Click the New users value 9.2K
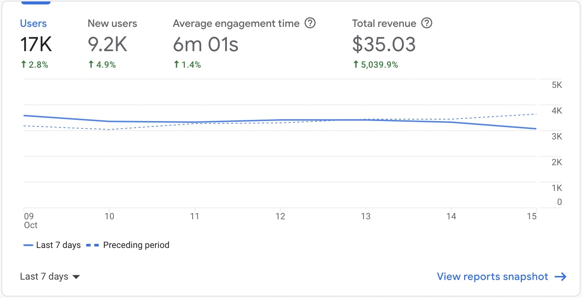Screen dimensions: 582x298 [x=107, y=45]
